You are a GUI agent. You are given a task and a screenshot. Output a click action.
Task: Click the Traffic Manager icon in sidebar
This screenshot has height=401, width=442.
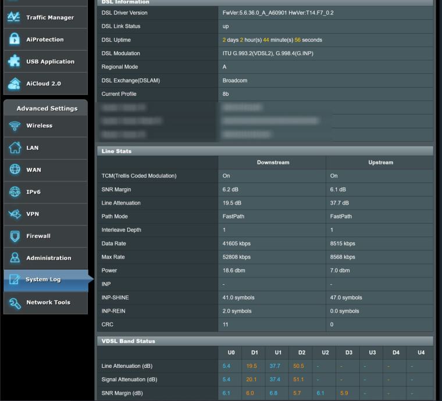click(x=13, y=17)
